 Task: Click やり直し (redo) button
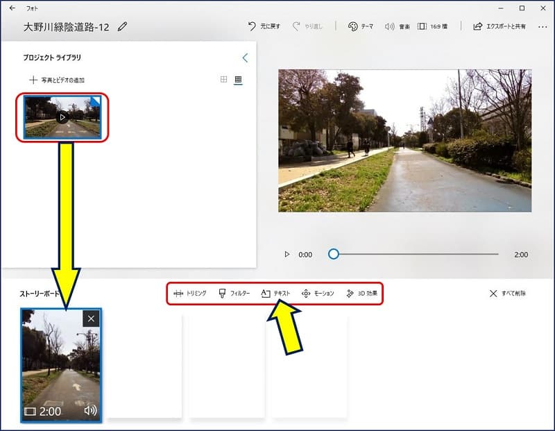point(308,26)
